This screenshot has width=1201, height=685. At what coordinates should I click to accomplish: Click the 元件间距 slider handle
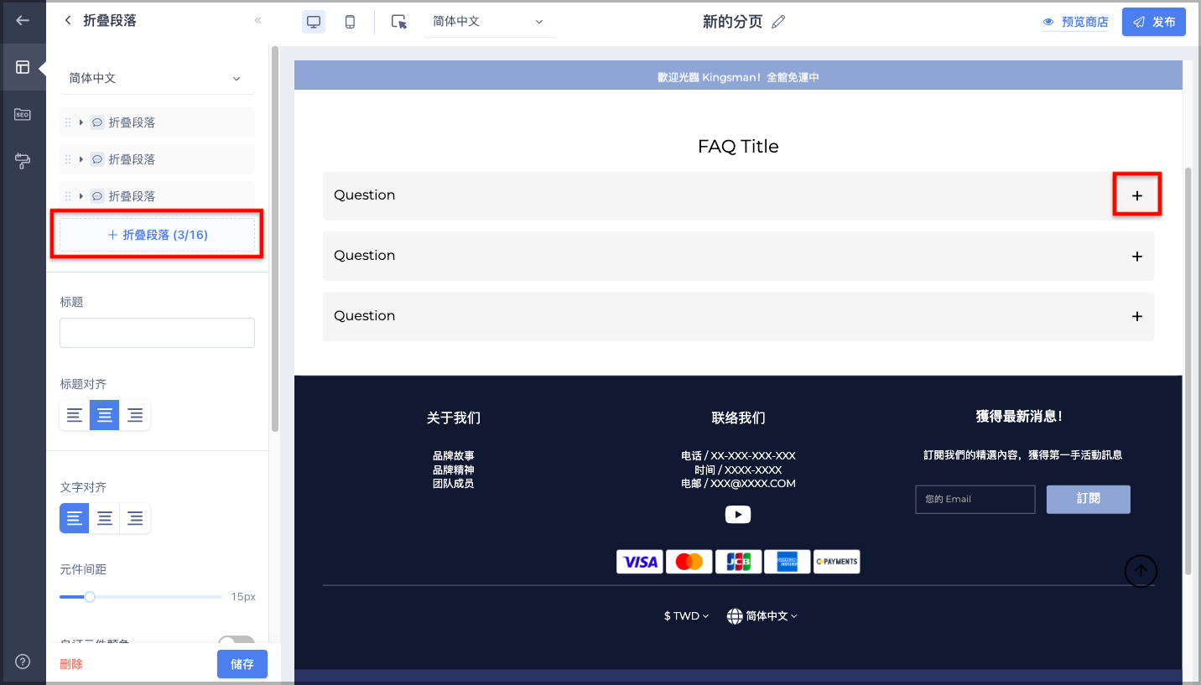pyautogui.click(x=90, y=597)
